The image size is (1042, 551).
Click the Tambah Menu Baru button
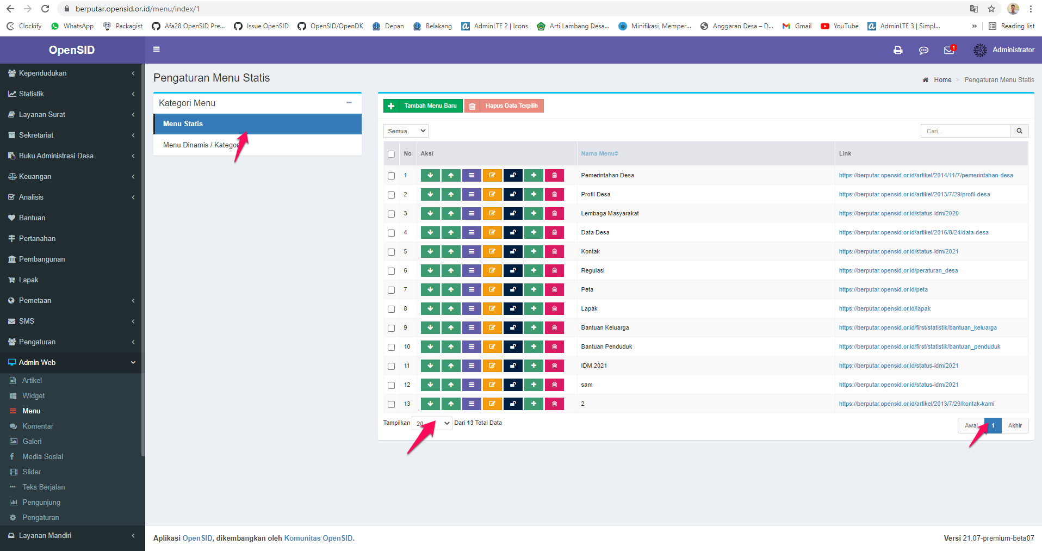(x=423, y=106)
